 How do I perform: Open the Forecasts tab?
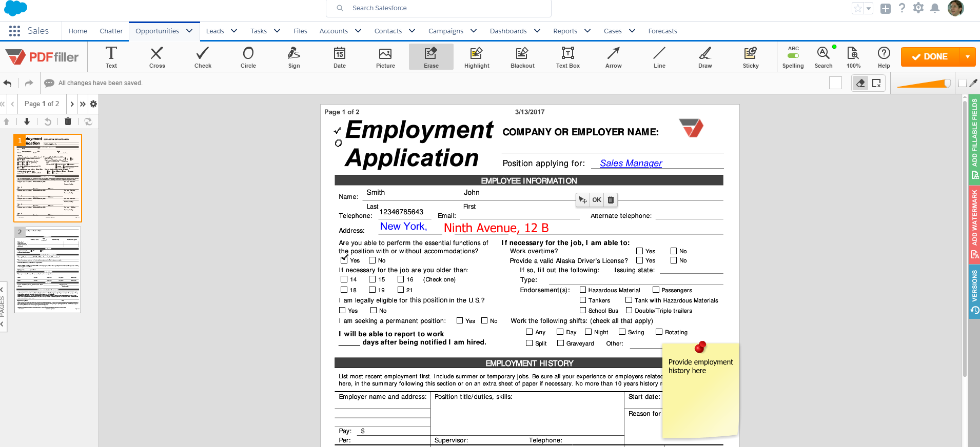tap(662, 31)
